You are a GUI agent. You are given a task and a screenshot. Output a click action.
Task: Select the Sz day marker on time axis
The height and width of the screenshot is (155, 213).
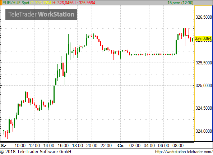tap(4, 146)
